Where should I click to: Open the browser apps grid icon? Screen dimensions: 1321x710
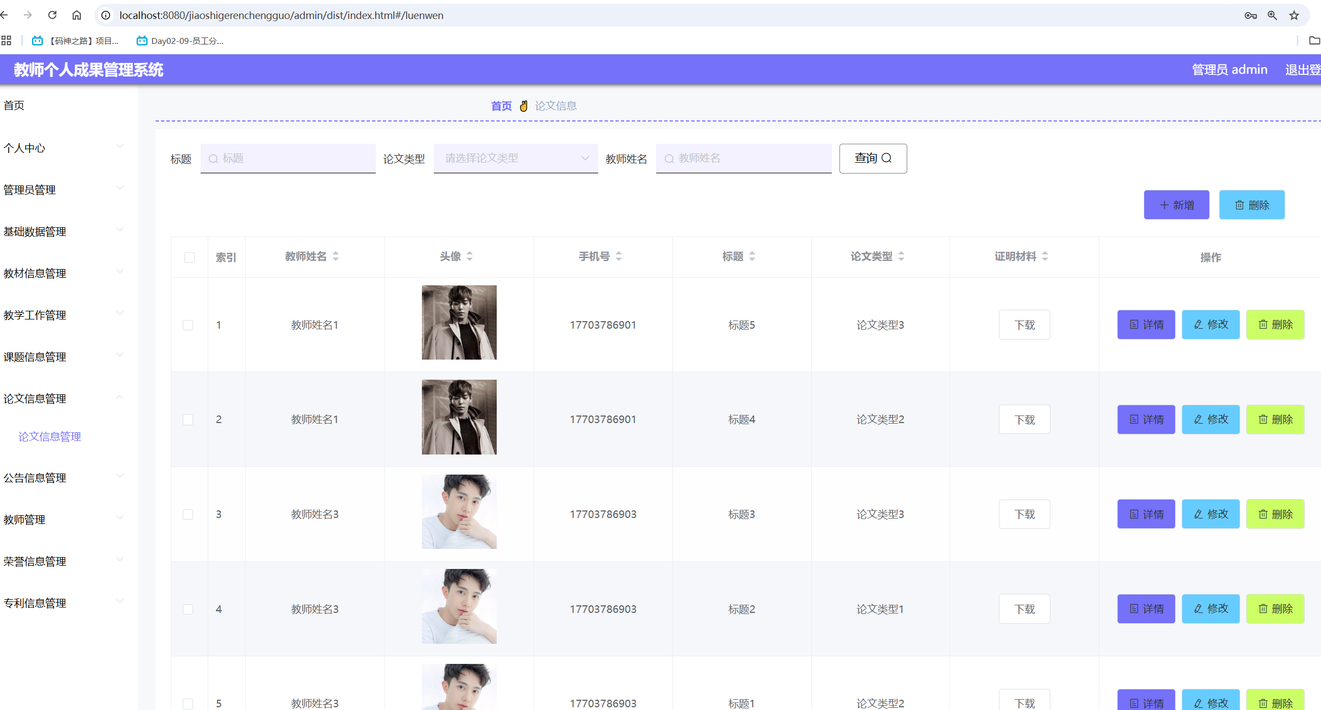[7, 41]
